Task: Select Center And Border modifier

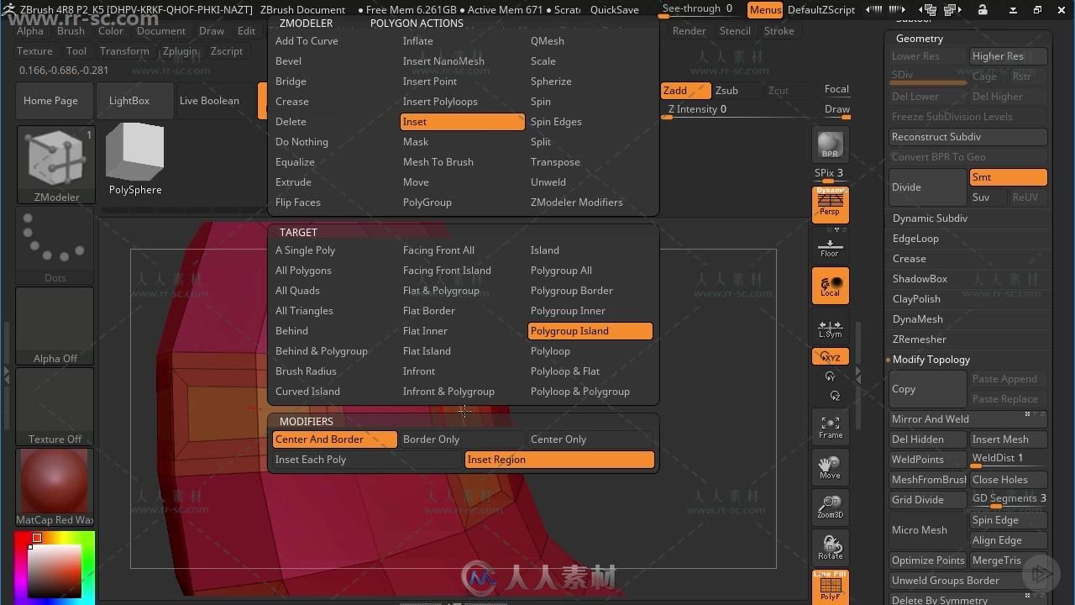Action: [x=334, y=439]
